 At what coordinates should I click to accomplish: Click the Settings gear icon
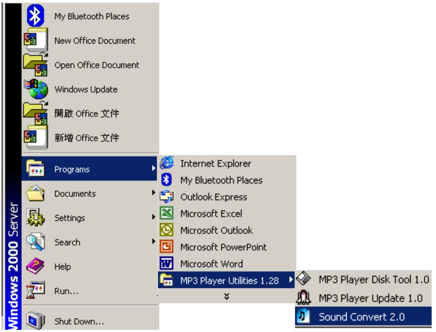coord(35,217)
